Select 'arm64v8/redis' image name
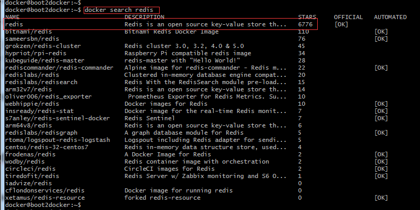 28,125
